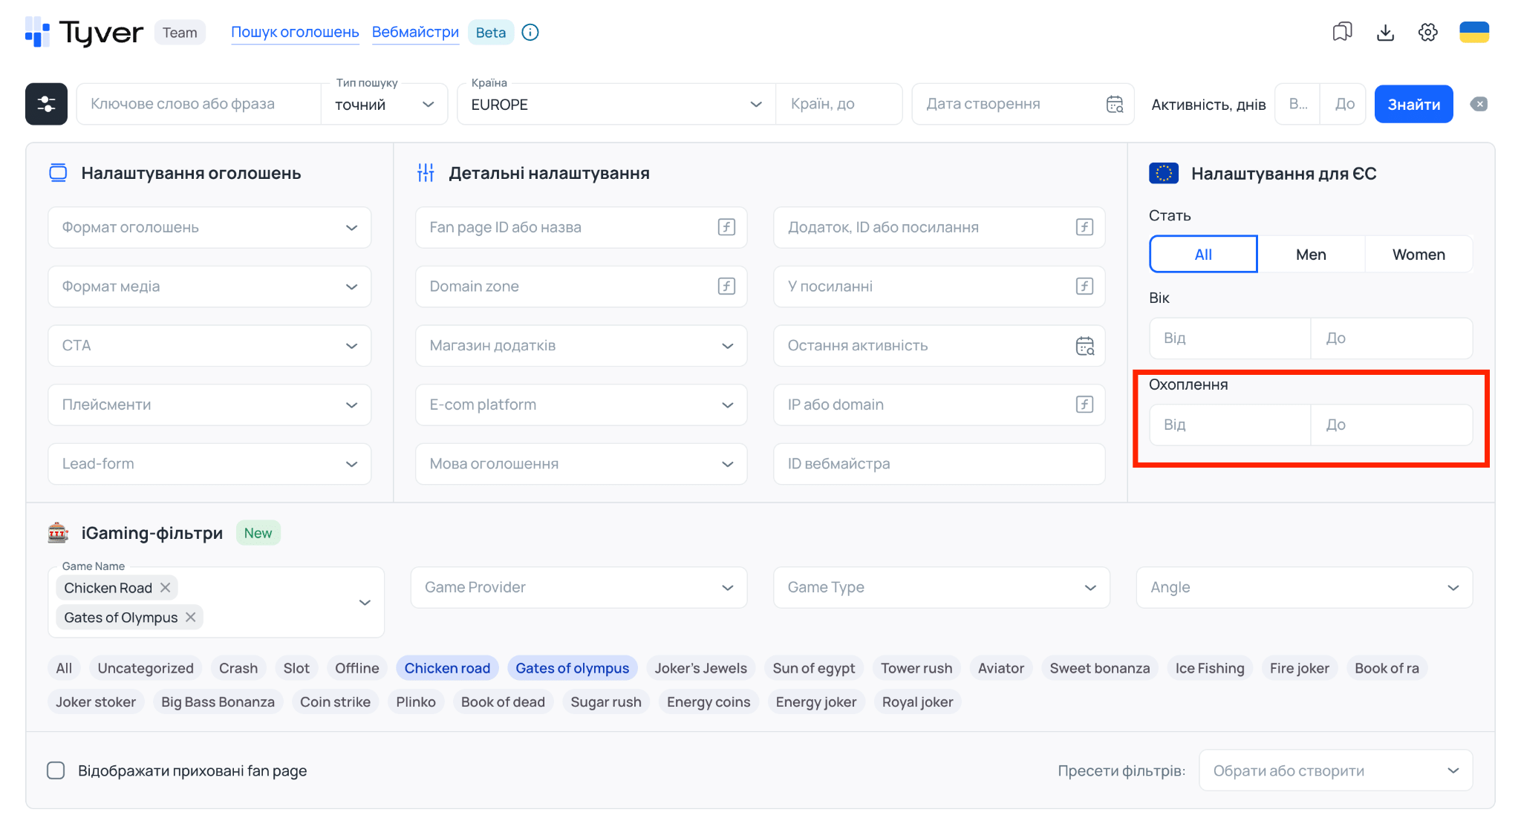This screenshot has width=1521, height=818.
Task: Click the download icon in header
Action: click(x=1385, y=32)
